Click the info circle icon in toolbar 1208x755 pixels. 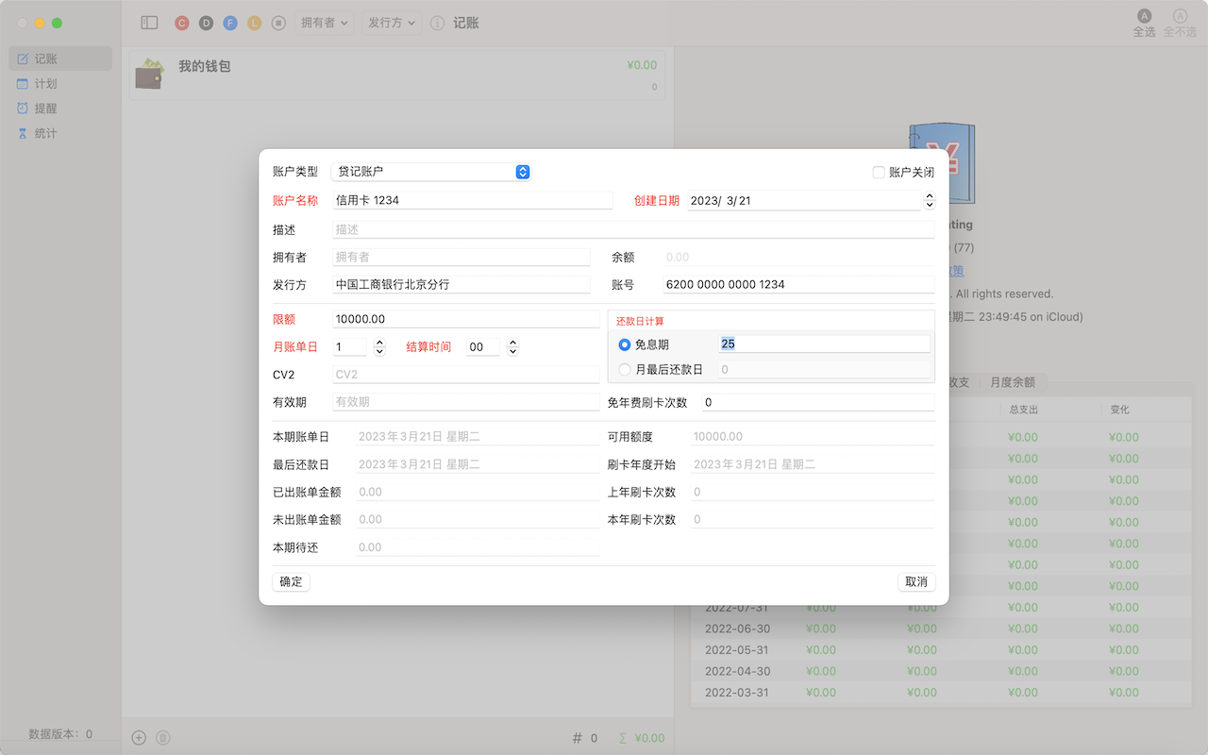click(x=437, y=23)
